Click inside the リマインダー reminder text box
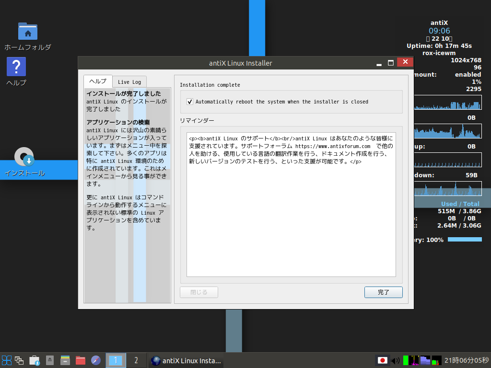491x368 pixels. tap(291, 205)
